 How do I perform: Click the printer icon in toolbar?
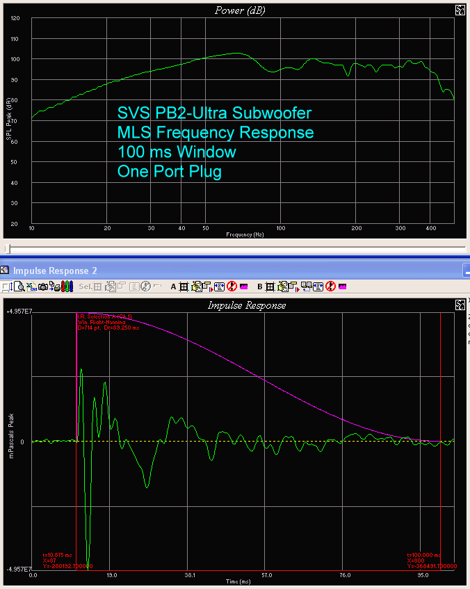pos(55,286)
